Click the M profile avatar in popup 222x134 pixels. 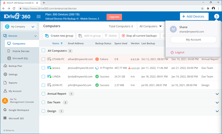(173, 29)
